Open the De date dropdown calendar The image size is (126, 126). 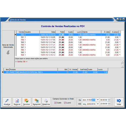pyautogui.click(x=98, y=100)
